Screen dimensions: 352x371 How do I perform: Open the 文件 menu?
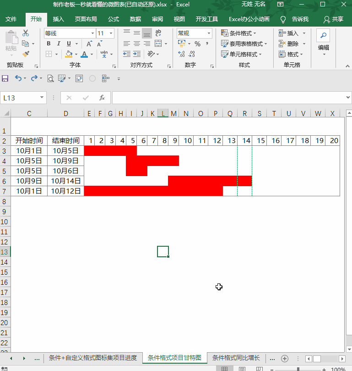(11, 19)
